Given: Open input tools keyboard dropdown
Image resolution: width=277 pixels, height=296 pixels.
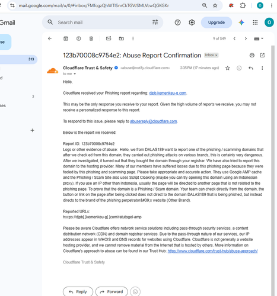Looking at the screenshot, I should click(x=259, y=38).
